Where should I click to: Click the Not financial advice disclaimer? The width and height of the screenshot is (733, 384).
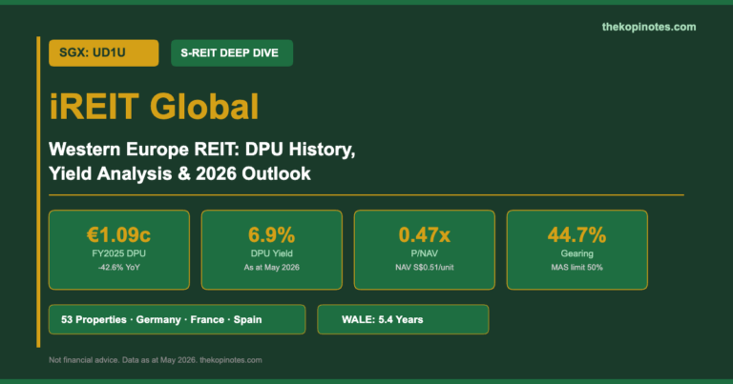tap(156, 360)
